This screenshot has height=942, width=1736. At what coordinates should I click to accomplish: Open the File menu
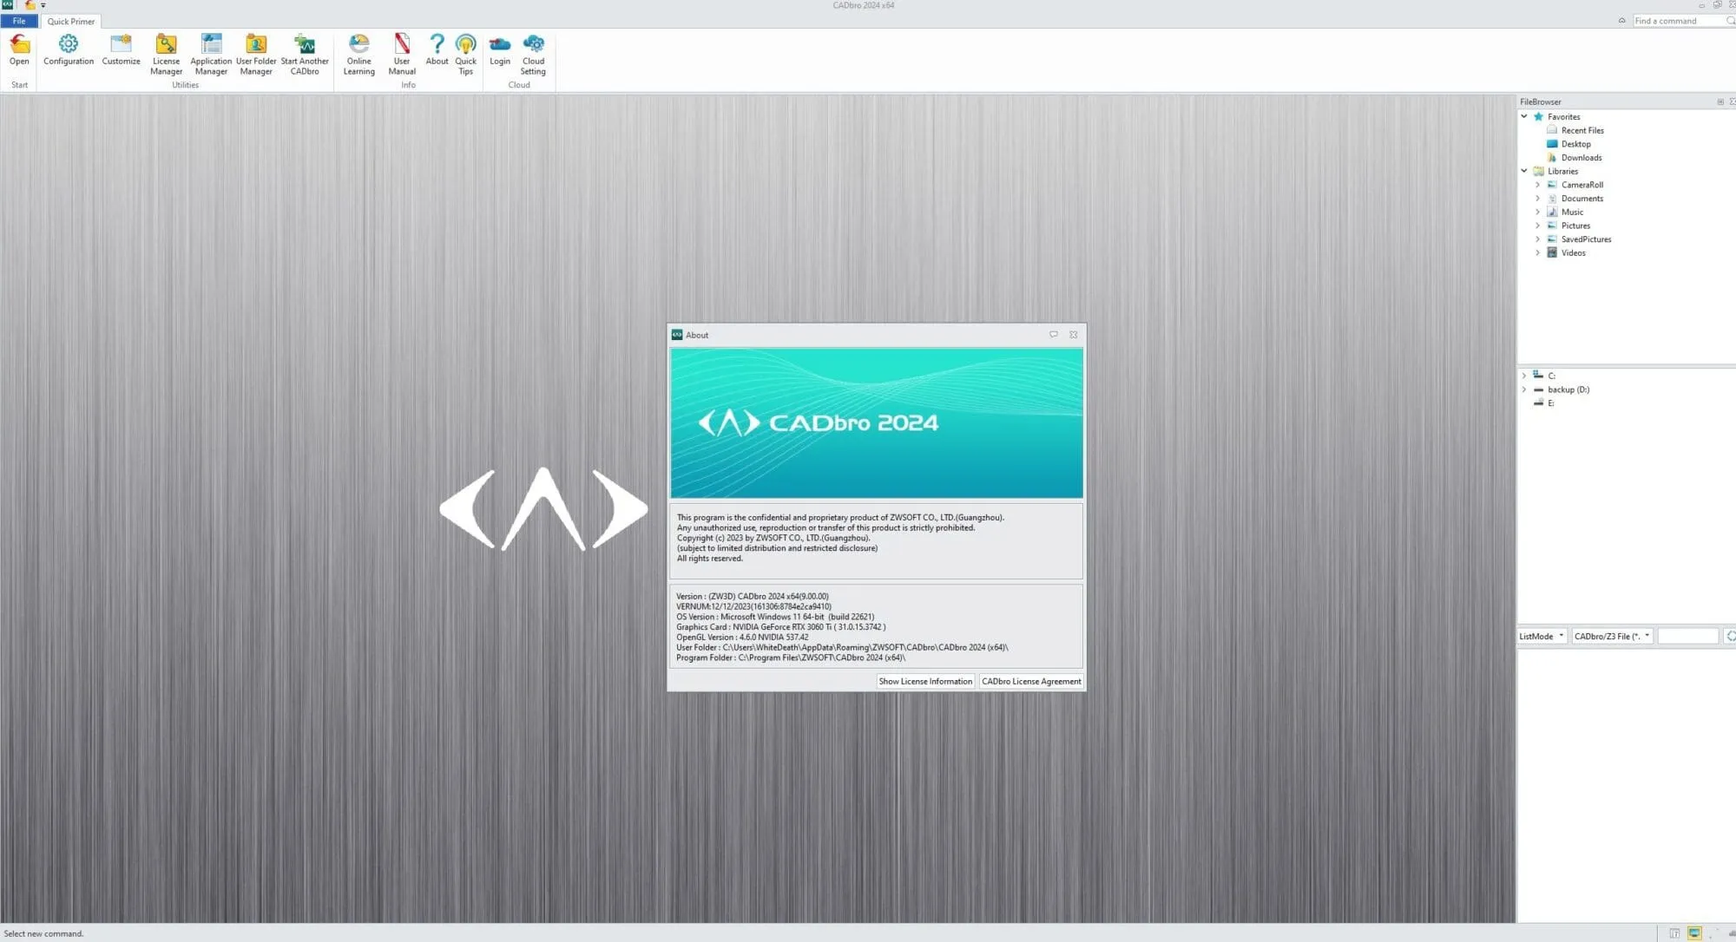(19, 21)
